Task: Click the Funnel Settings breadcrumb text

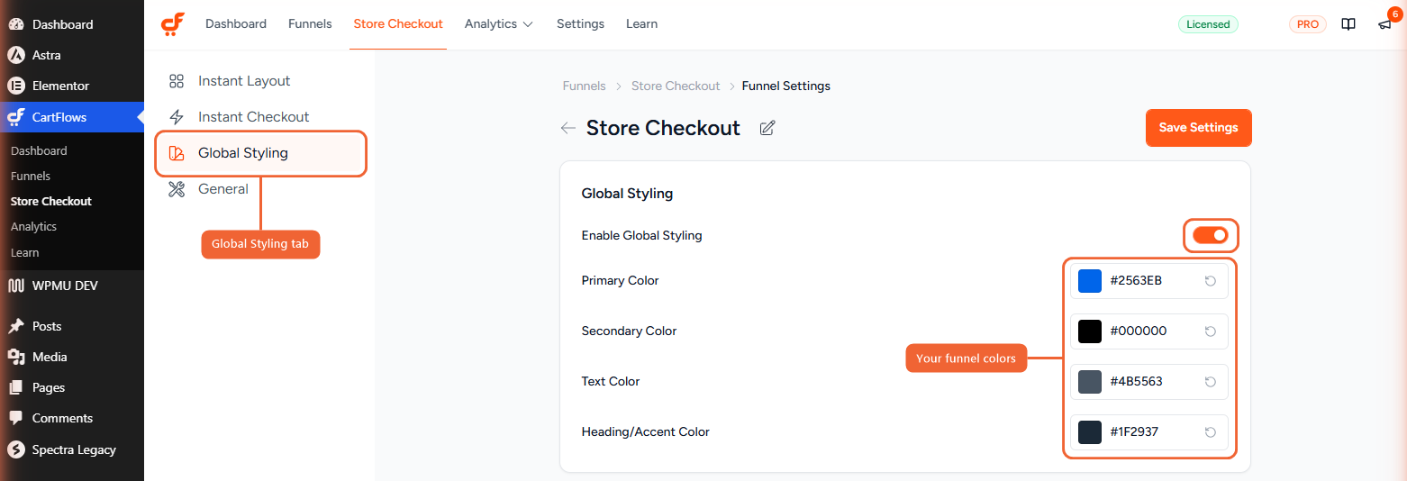Action: coord(786,86)
